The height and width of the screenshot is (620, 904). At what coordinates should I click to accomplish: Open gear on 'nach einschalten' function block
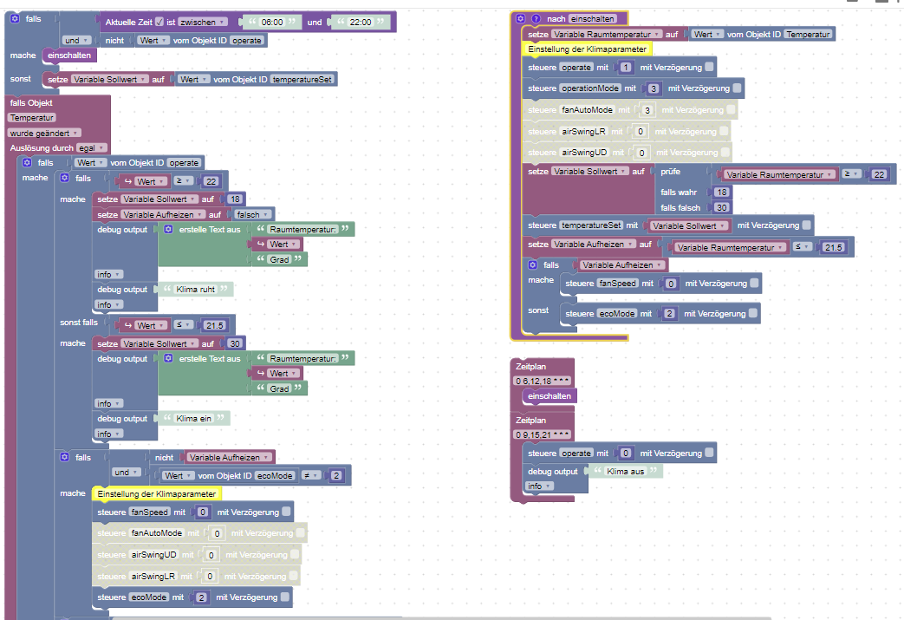521,18
